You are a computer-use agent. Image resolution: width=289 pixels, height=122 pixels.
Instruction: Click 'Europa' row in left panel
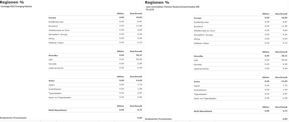click(95, 18)
